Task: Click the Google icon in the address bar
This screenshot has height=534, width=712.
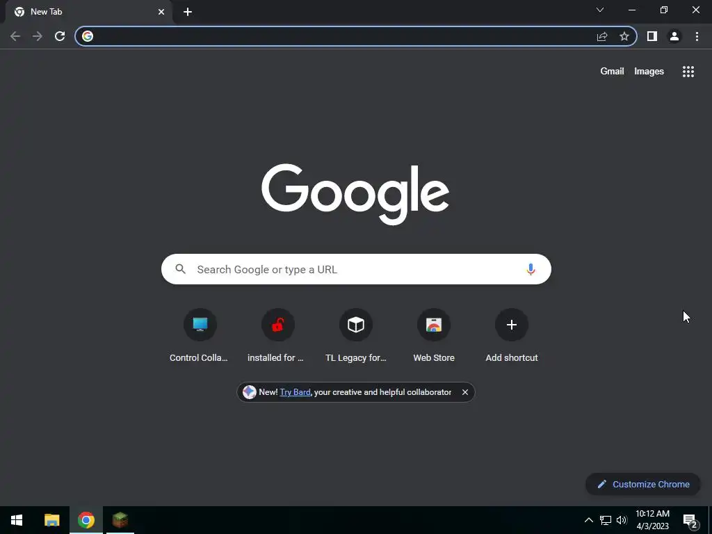Action: coord(88,36)
